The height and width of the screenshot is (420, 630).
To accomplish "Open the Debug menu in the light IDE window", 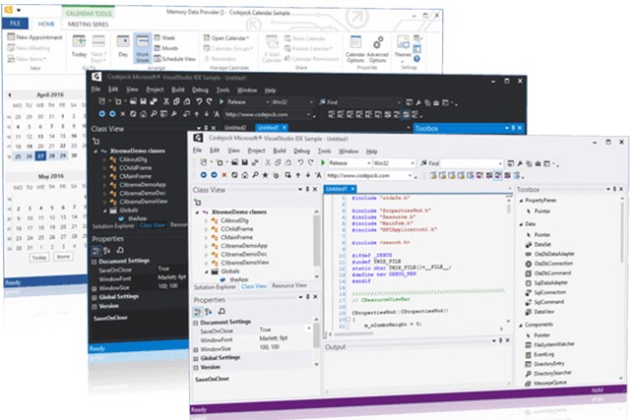I will [302, 150].
